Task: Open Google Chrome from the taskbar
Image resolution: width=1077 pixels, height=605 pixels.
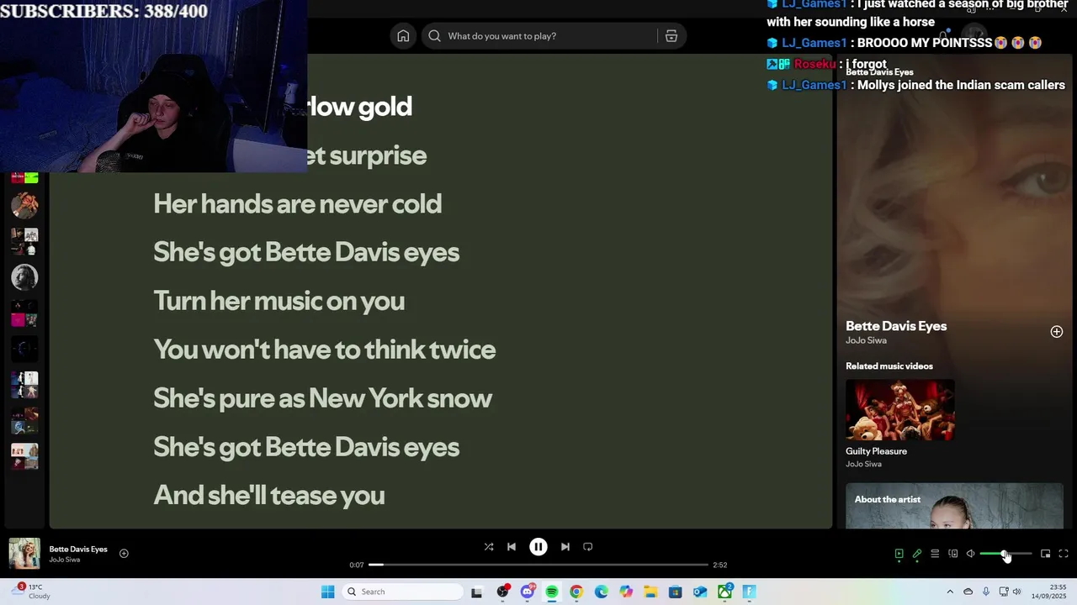Action: tap(576, 592)
